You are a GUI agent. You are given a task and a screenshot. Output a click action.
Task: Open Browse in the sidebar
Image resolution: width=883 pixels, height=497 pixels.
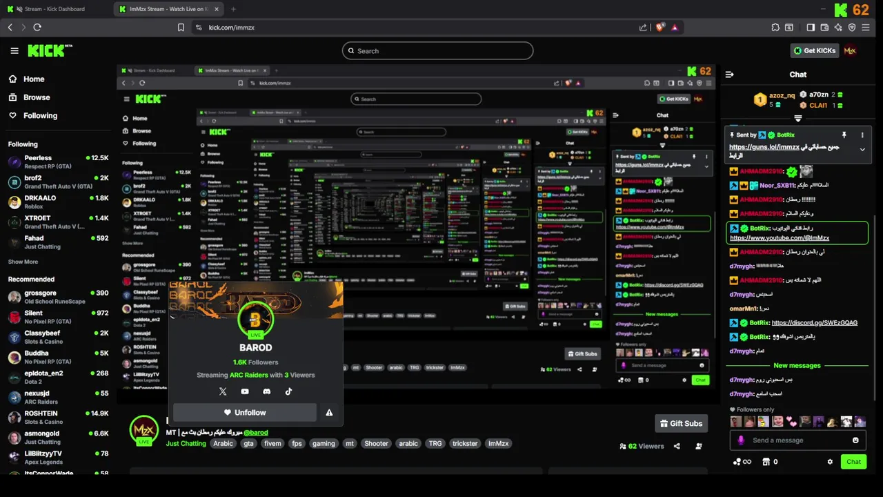(29, 97)
